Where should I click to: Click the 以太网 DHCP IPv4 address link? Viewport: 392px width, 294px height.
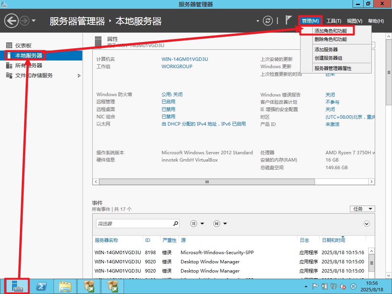pyautogui.click(x=204, y=124)
